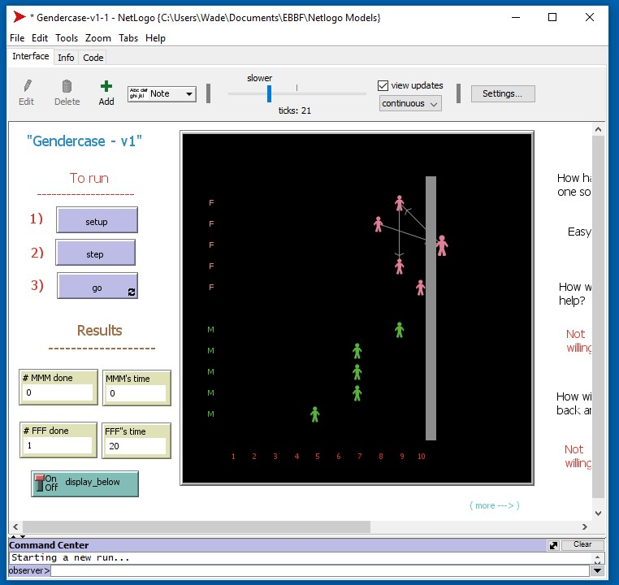The width and height of the screenshot is (619, 585).
Task: Open the Settings... dialog button
Action: tap(502, 93)
